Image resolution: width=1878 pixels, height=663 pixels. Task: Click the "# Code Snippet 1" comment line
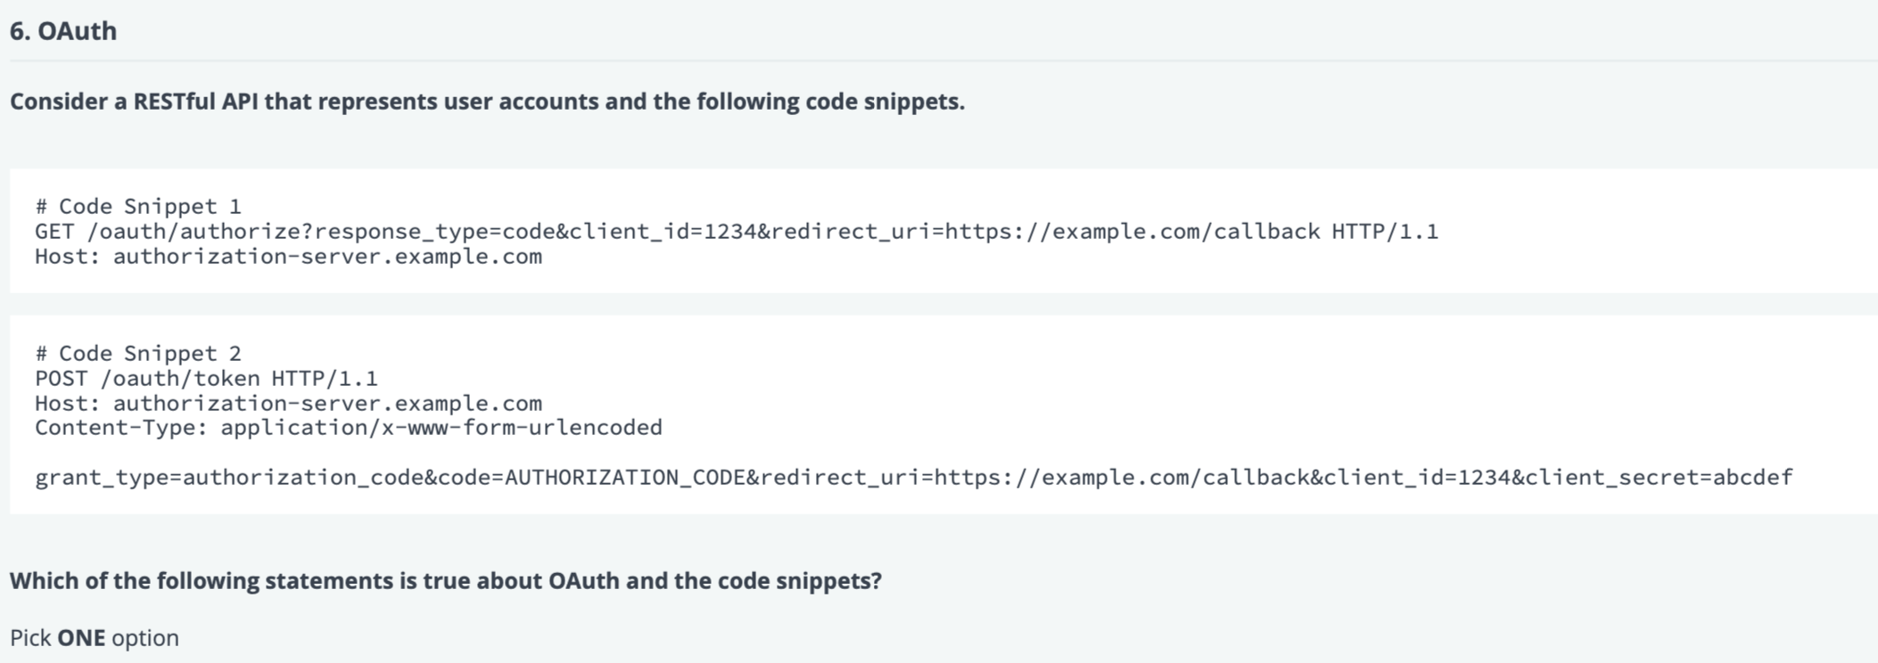click(x=138, y=207)
